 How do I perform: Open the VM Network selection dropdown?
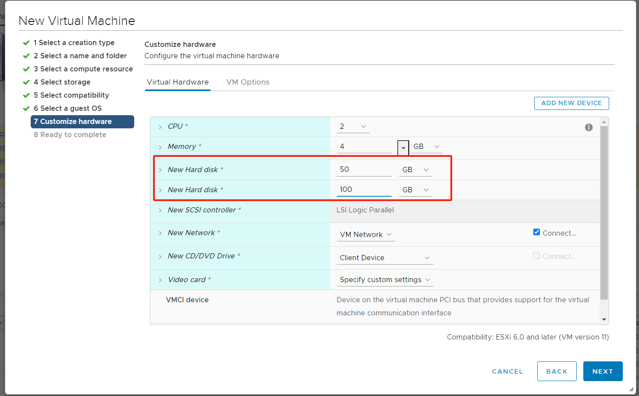click(365, 235)
